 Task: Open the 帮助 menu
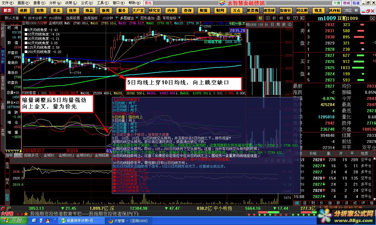pyautogui.click(x=134, y=3)
